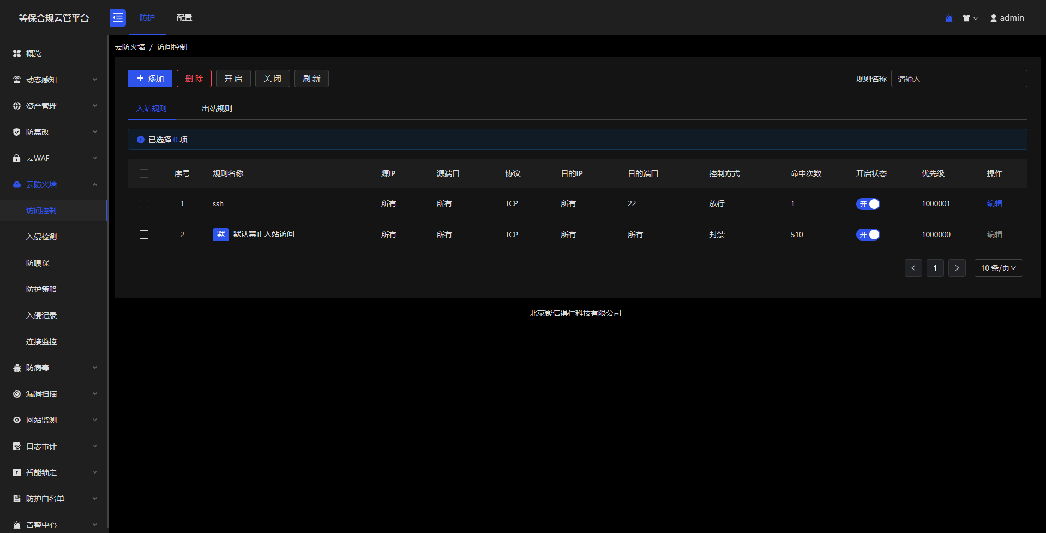Click the 漏洞扫描 scan icon
The width and height of the screenshot is (1046, 533).
[17, 394]
